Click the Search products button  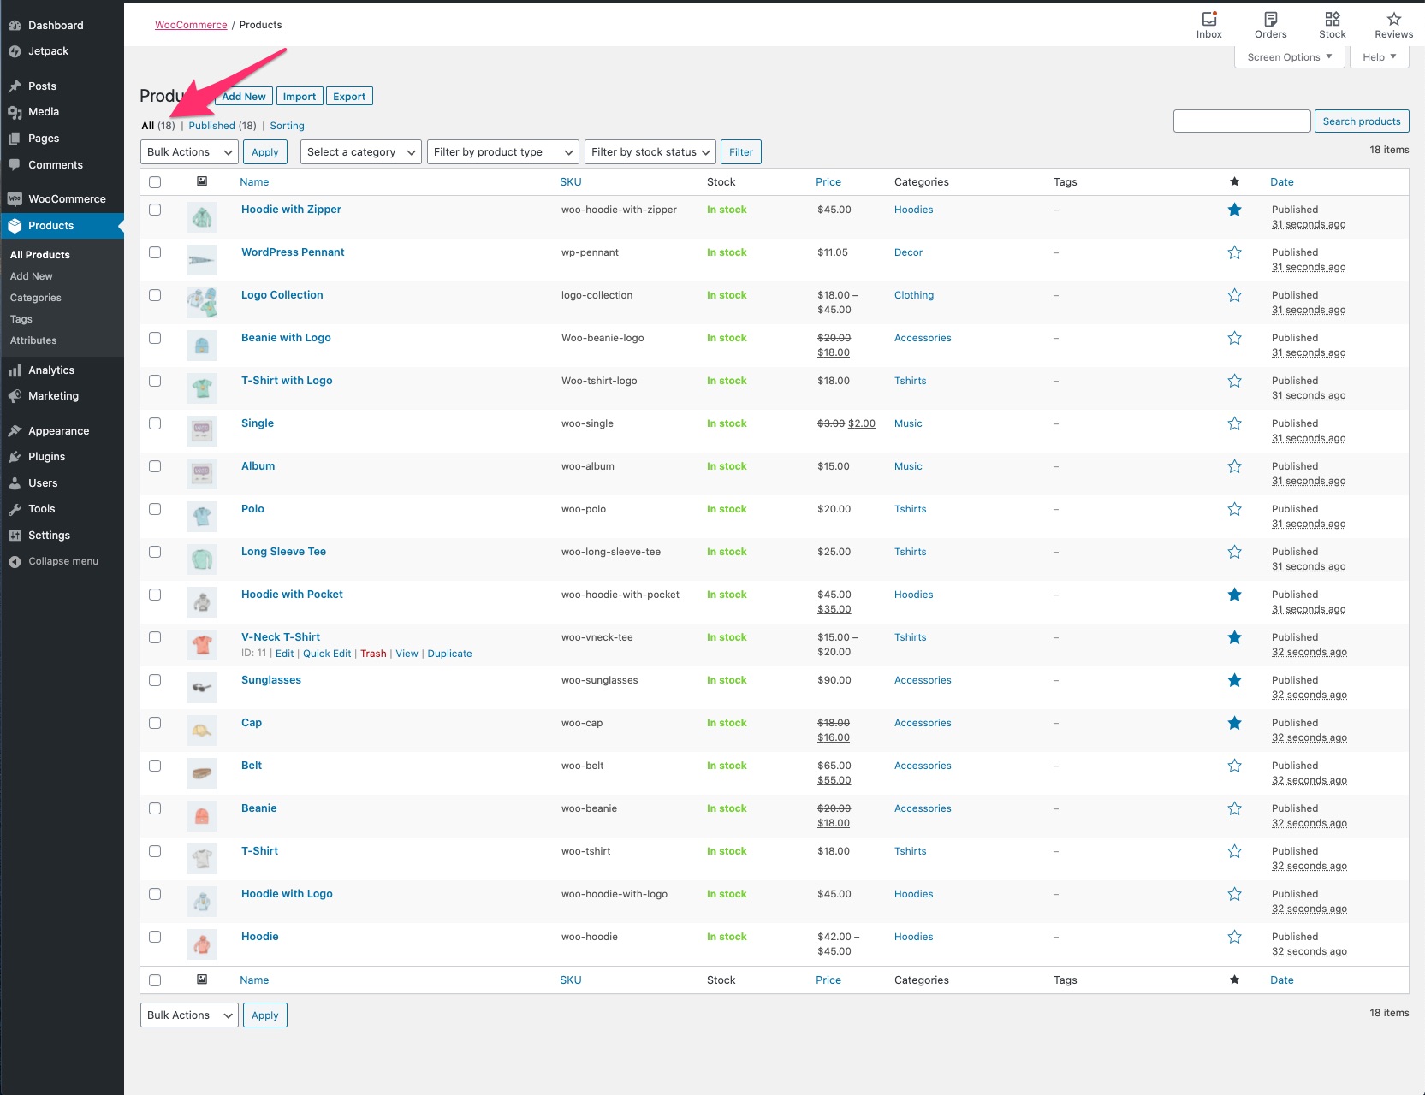1362,121
